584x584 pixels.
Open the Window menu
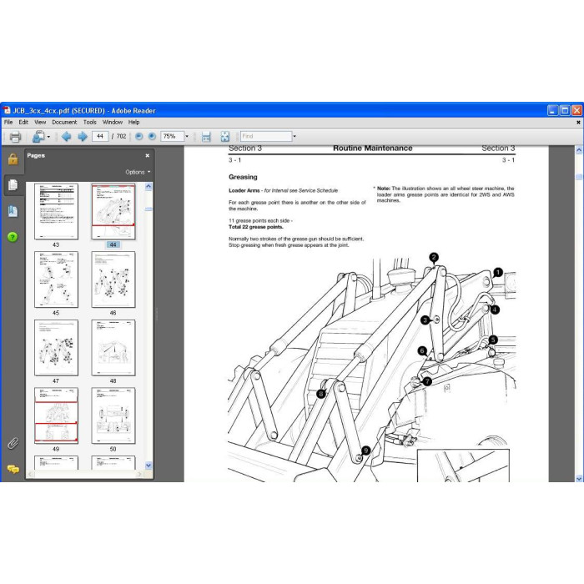click(113, 122)
